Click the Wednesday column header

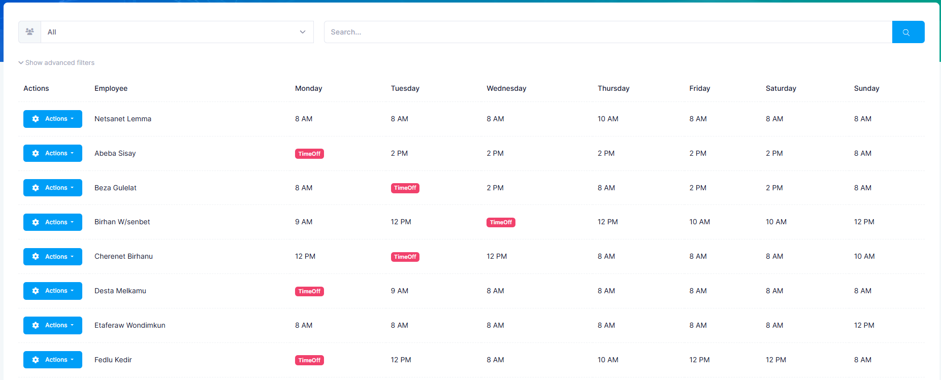coord(506,88)
